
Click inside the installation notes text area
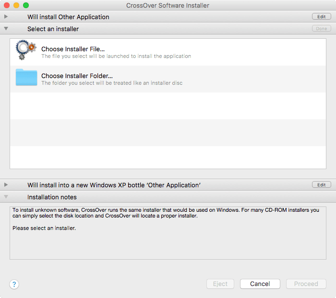(168, 244)
